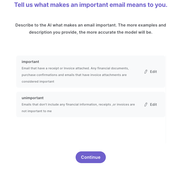The width and height of the screenshot is (186, 171).
Task: Click the 'Describe to the AI' subtitle paragraph
Action: [91, 29]
